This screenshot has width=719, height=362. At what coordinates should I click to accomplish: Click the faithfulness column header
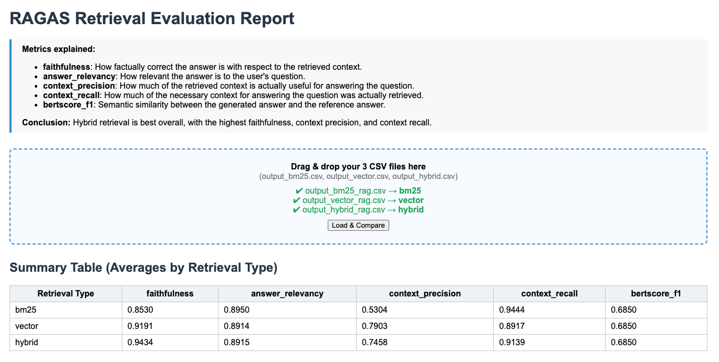click(x=170, y=294)
